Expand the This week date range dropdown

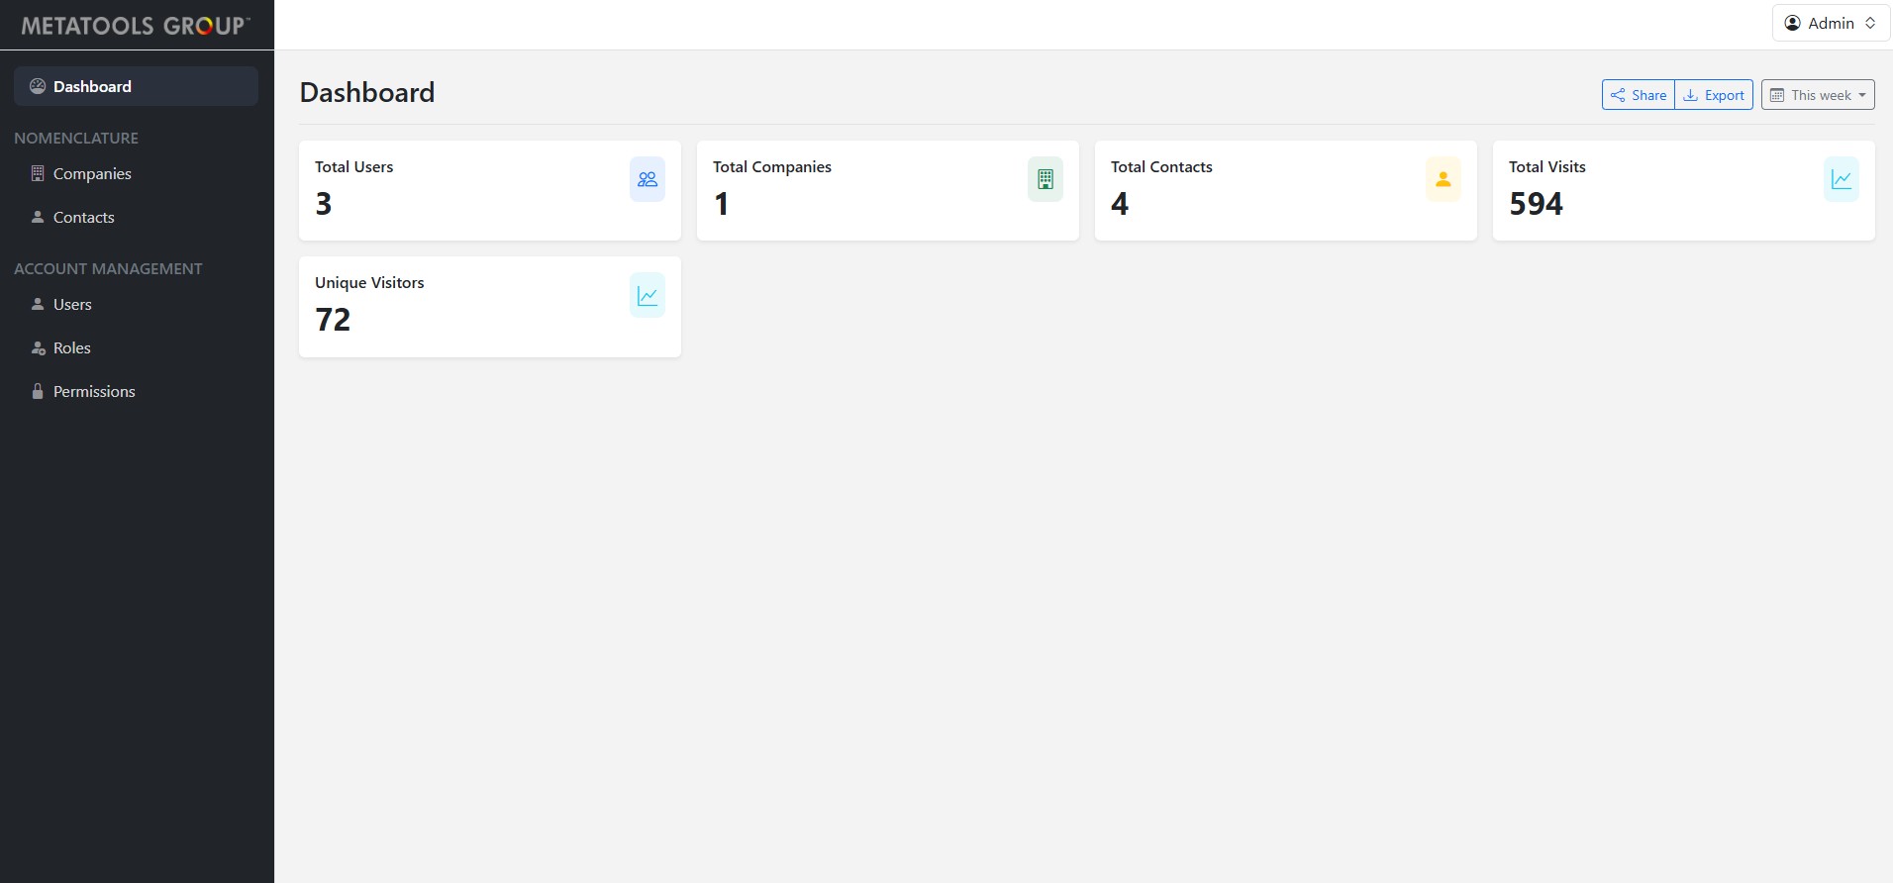pyautogui.click(x=1817, y=95)
